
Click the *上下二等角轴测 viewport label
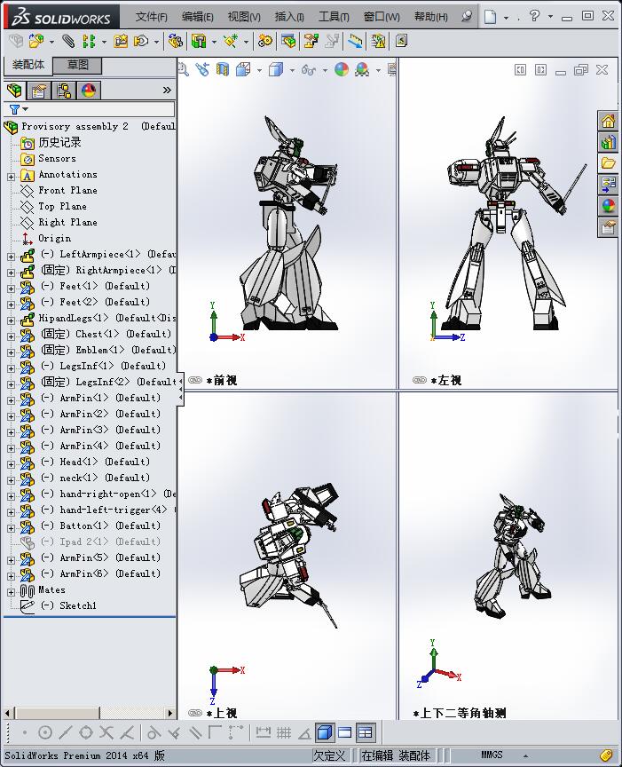[459, 713]
